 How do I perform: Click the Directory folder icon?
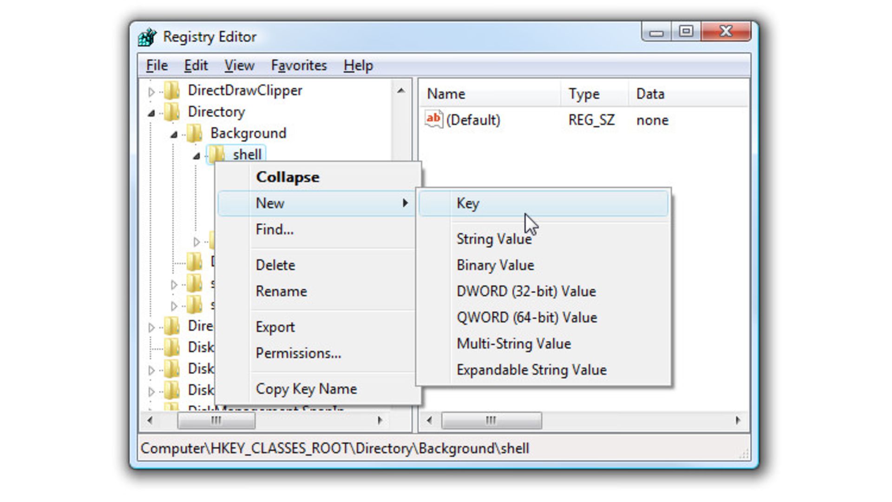click(172, 112)
